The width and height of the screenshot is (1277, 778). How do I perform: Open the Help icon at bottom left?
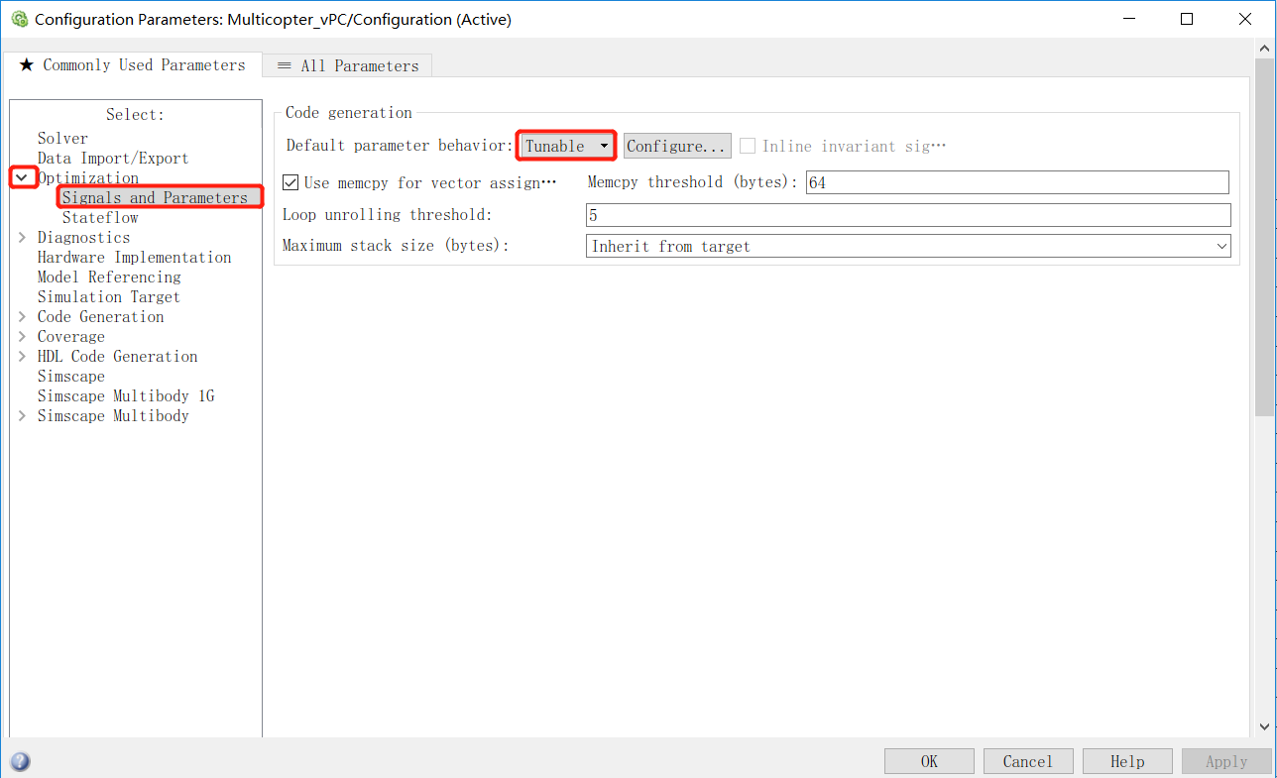click(20, 761)
